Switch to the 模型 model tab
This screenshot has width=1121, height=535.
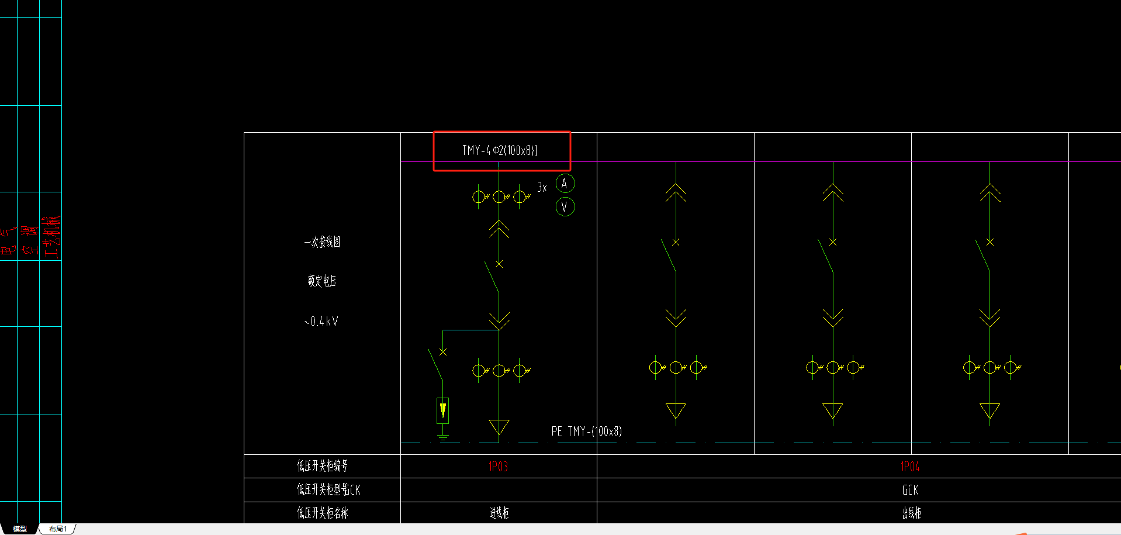[x=19, y=529]
